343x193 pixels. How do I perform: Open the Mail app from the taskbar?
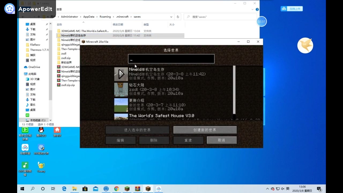(x=95, y=189)
